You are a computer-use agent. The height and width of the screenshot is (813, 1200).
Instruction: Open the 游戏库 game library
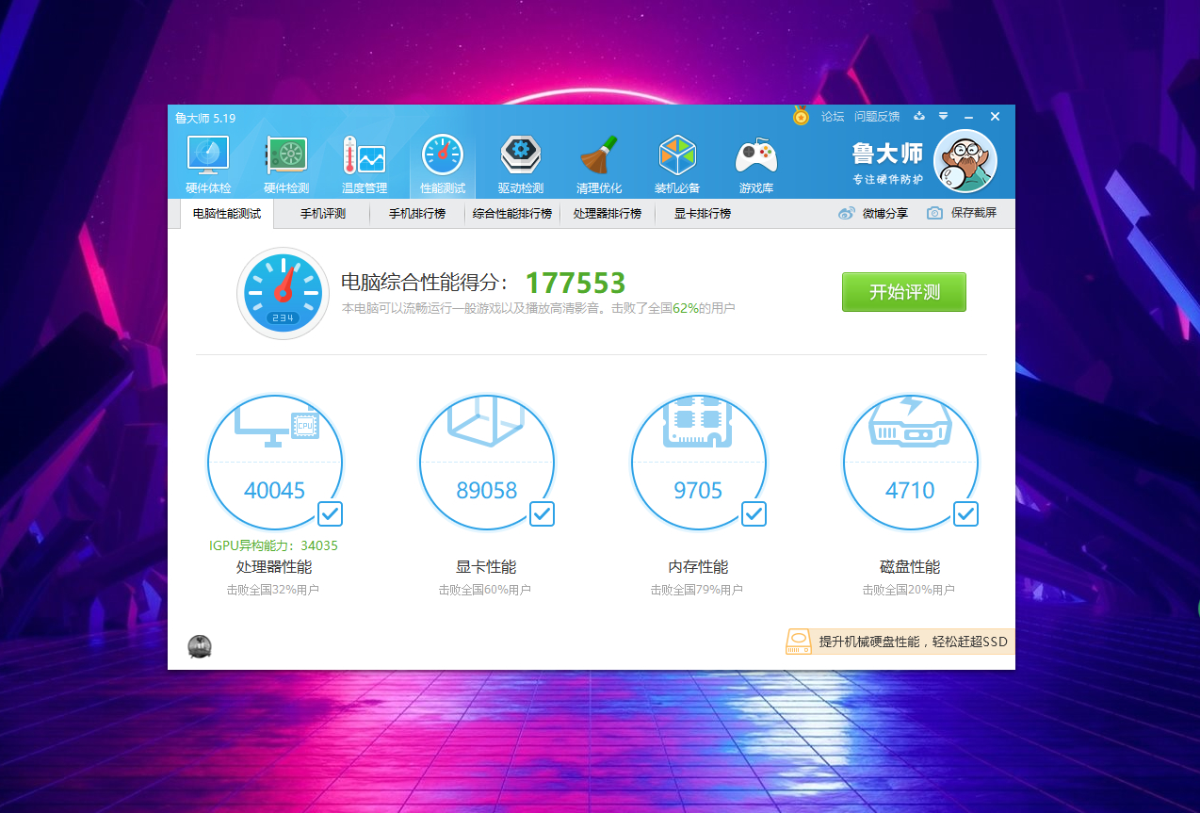coord(756,165)
